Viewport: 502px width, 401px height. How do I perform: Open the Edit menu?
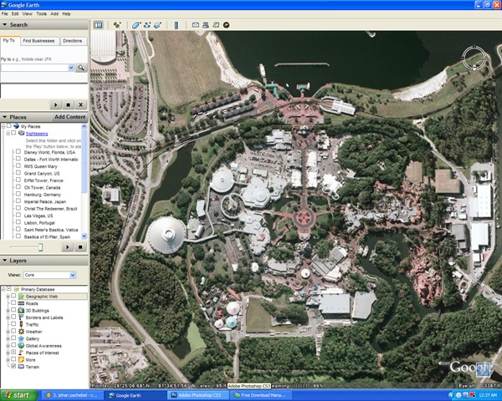pyautogui.click(x=15, y=13)
